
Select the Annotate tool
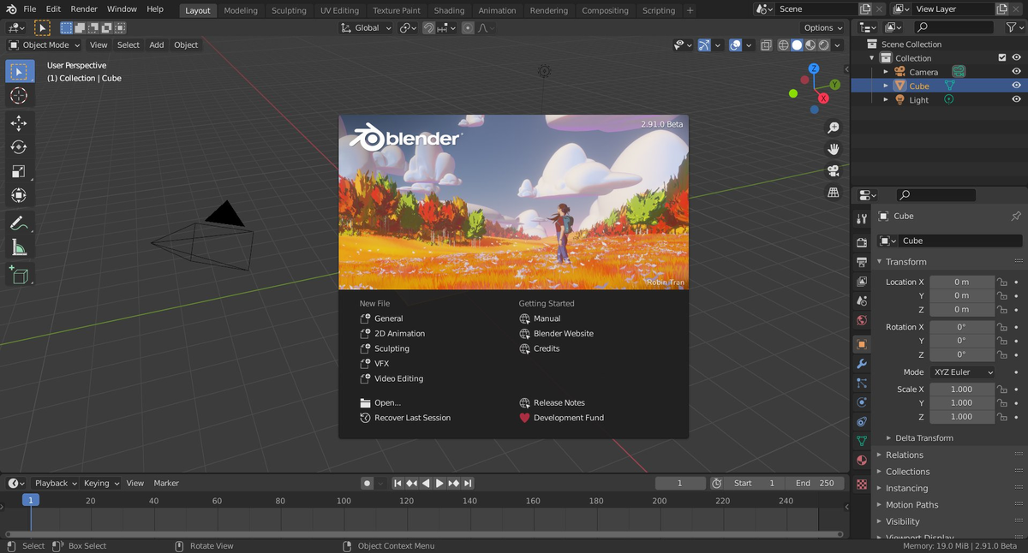[19, 223]
